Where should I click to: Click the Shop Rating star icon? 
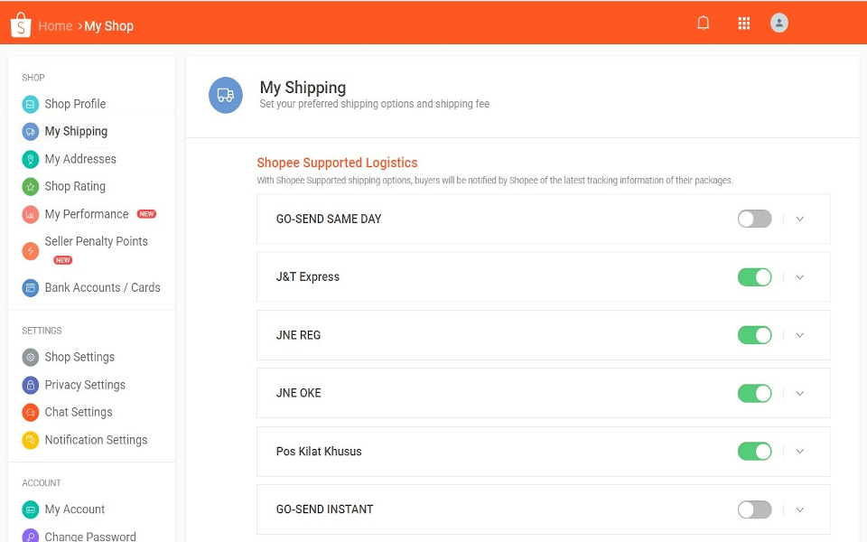pyautogui.click(x=31, y=186)
